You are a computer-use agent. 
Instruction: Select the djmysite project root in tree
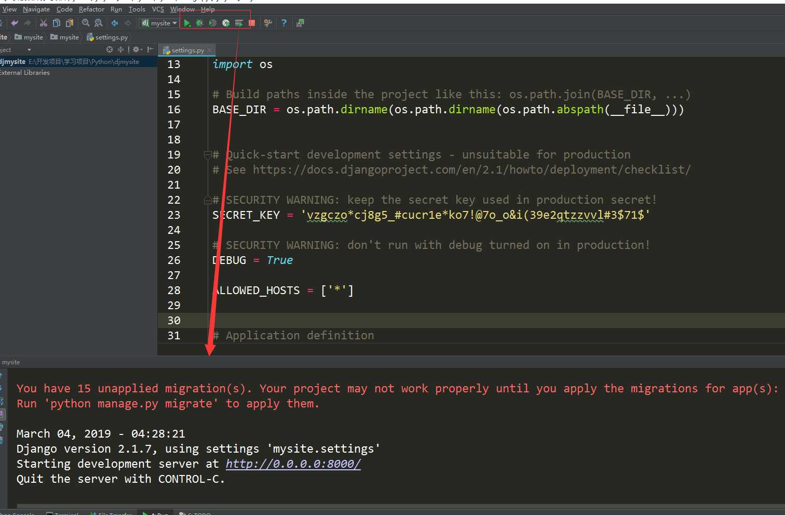(x=13, y=62)
